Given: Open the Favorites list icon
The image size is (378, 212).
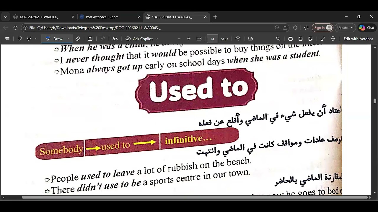Looking at the screenshot, I should click(x=306, y=28).
